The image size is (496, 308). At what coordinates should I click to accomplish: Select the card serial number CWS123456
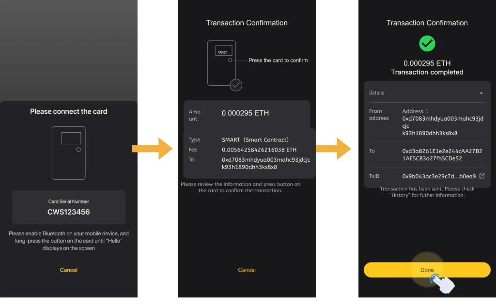(x=69, y=212)
